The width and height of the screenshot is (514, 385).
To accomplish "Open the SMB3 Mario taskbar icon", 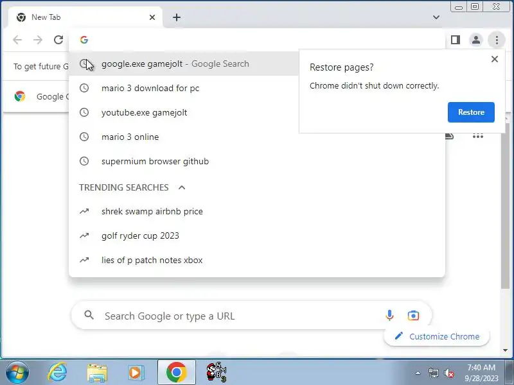I will click(216, 372).
